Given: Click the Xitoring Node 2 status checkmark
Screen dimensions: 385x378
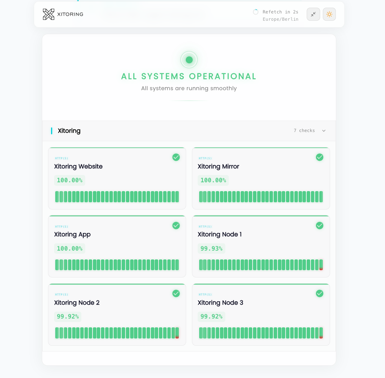Looking at the screenshot, I should coord(176,294).
